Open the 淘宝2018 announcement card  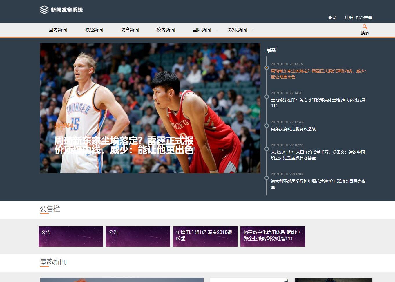[x=205, y=236]
